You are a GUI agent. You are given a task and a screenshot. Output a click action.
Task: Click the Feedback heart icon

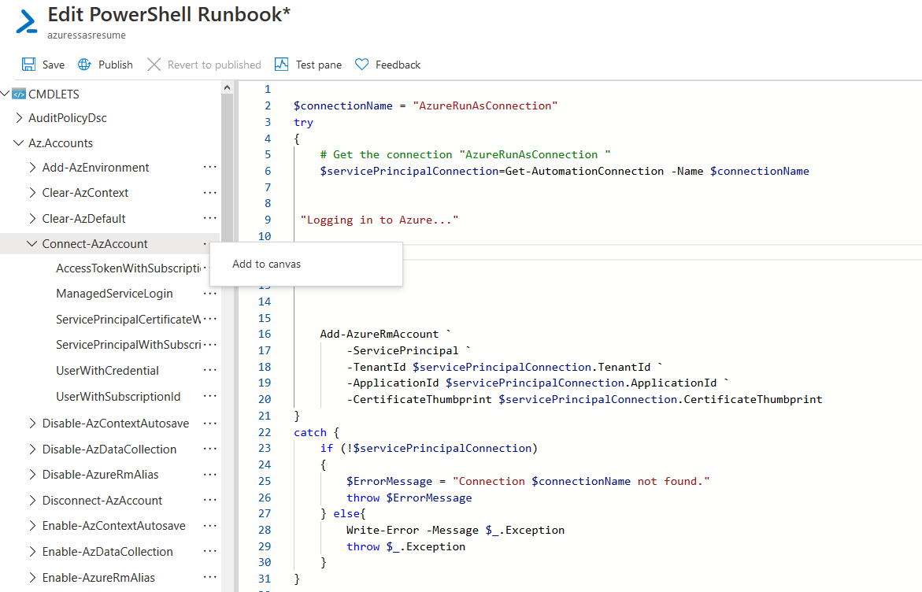coord(361,65)
